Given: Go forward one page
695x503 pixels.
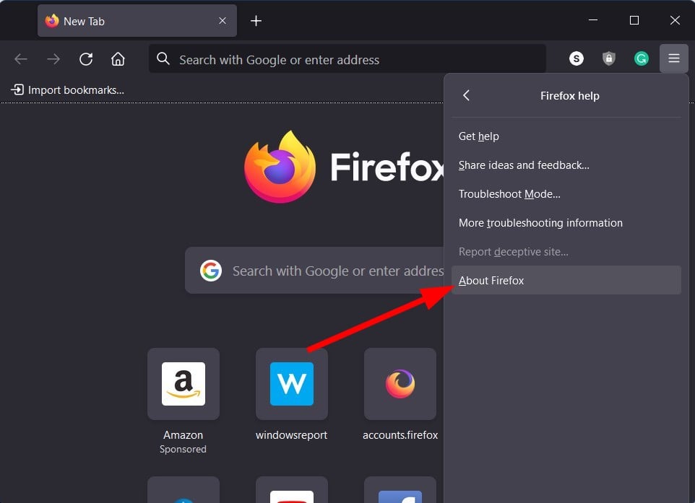Looking at the screenshot, I should (x=53, y=59).
